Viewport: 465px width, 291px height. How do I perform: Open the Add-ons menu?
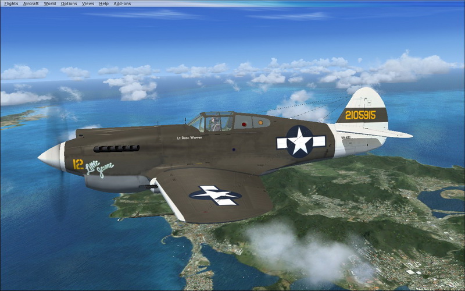tap(122, 3)
